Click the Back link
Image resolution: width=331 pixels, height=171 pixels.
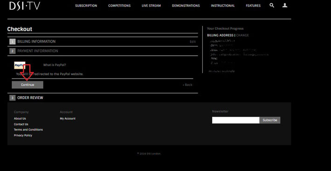pyautogui.click(x=187, y=85)
